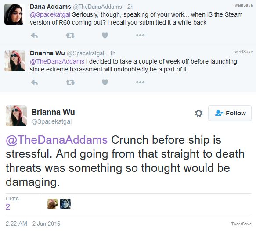Viewport: 256px width, 231px height.
Task: Open the 2:22 AM - 2 Jun 2016 timestamp
Action: pyautogui.click(x=33, y=224)
